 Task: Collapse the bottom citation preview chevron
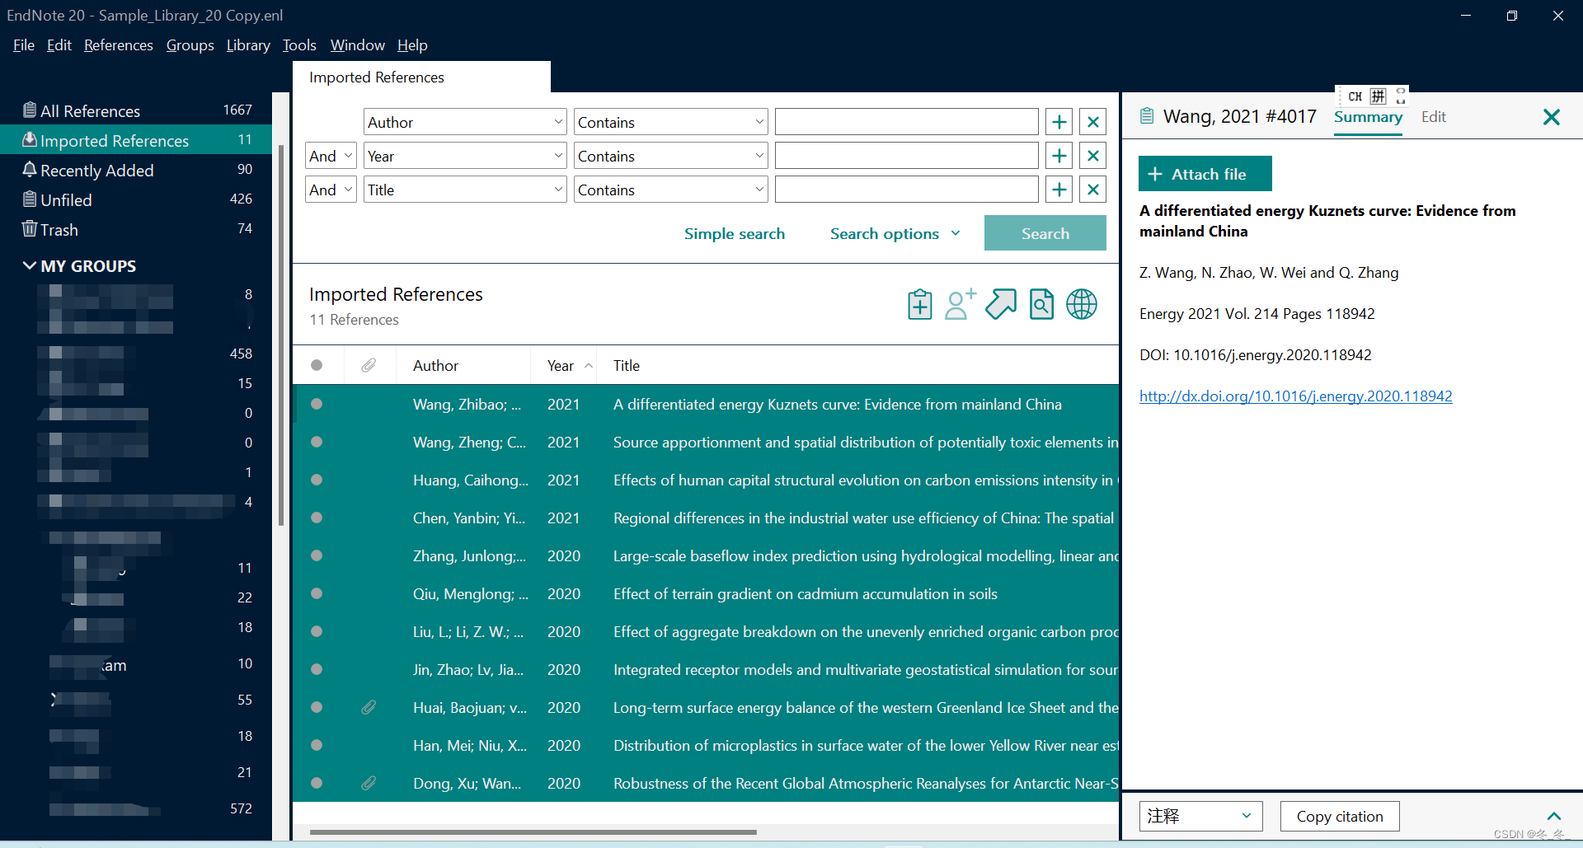[x=1554, y=816]
